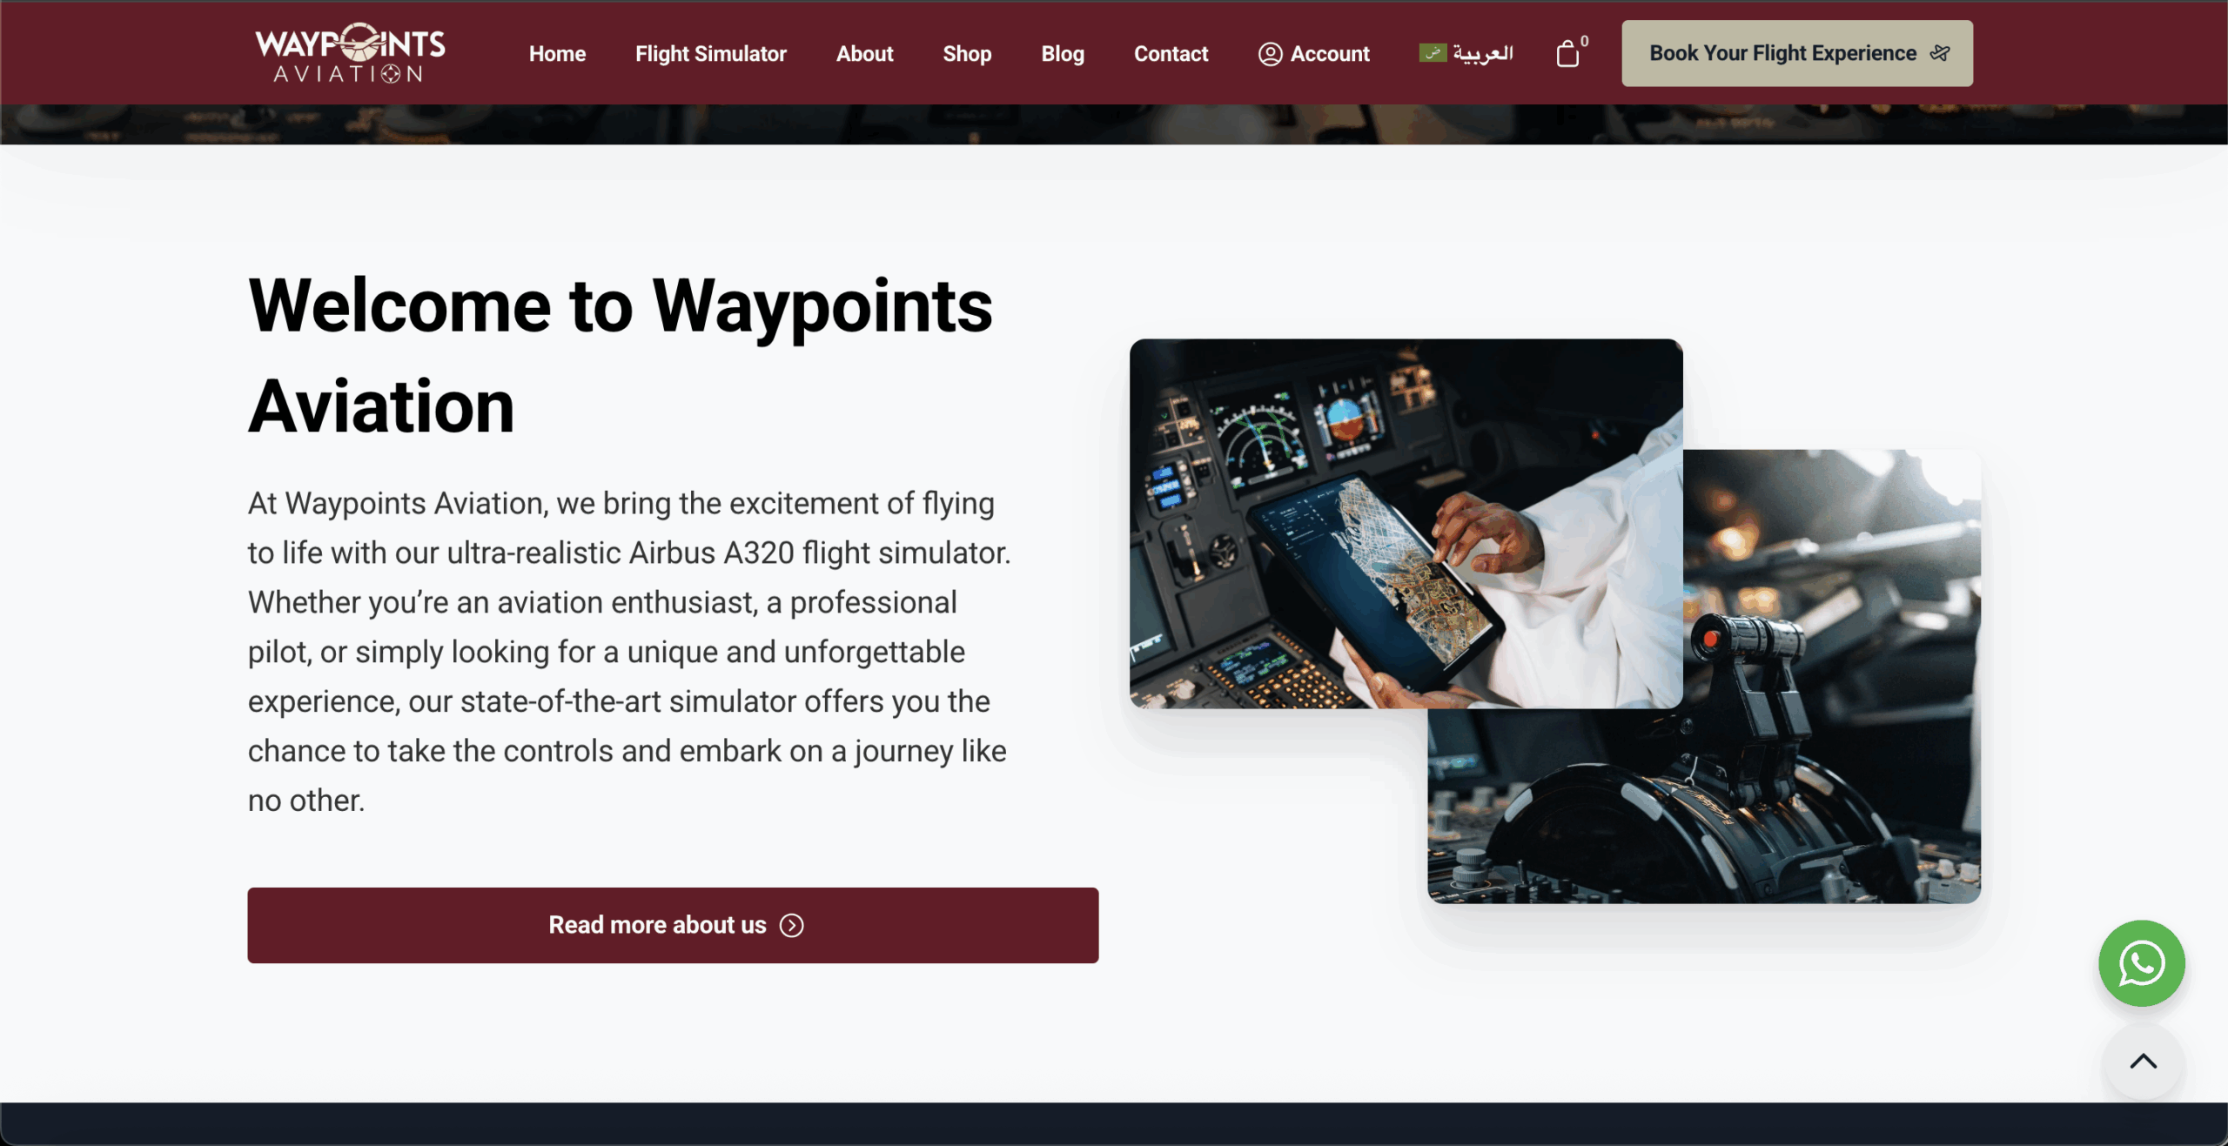
Task: Go to the Home menu item
Action: pos(557,54)
